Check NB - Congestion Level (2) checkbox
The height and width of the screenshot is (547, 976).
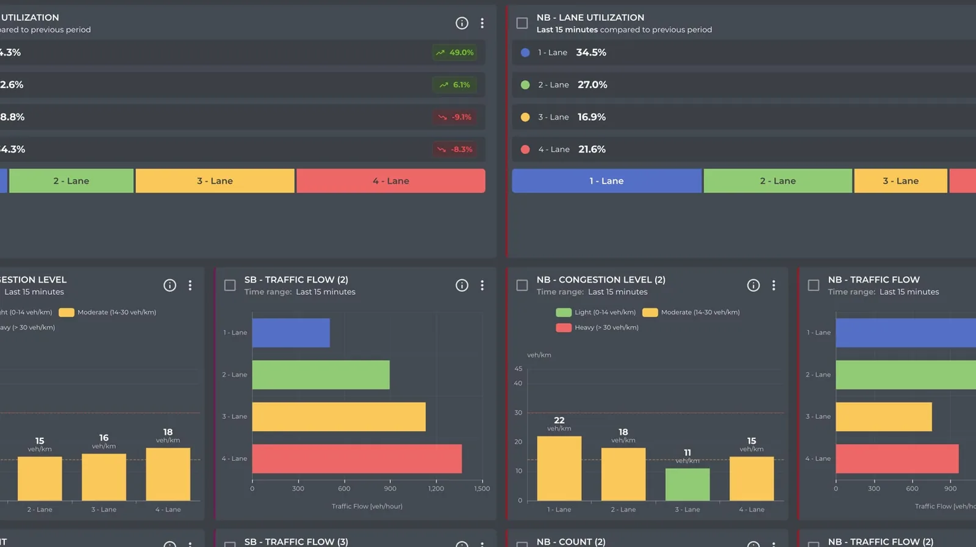click(x=522, y=285)
